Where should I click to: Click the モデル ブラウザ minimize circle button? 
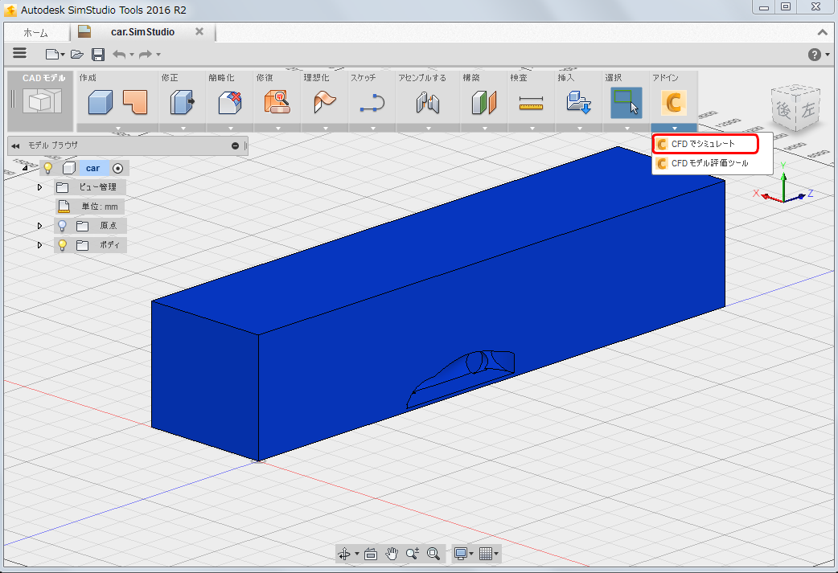point(235,145)
